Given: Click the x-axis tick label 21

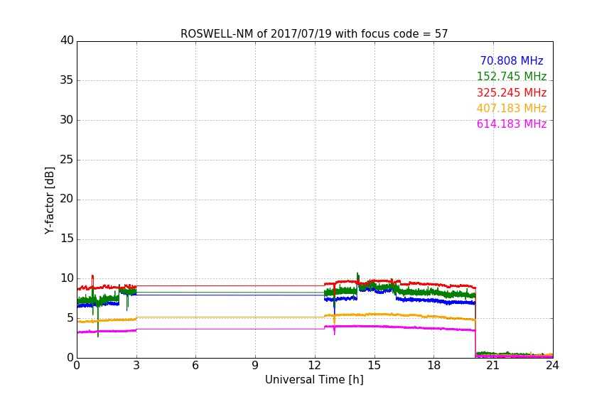Looking at the screenshot, I should (x=493, y=366).
